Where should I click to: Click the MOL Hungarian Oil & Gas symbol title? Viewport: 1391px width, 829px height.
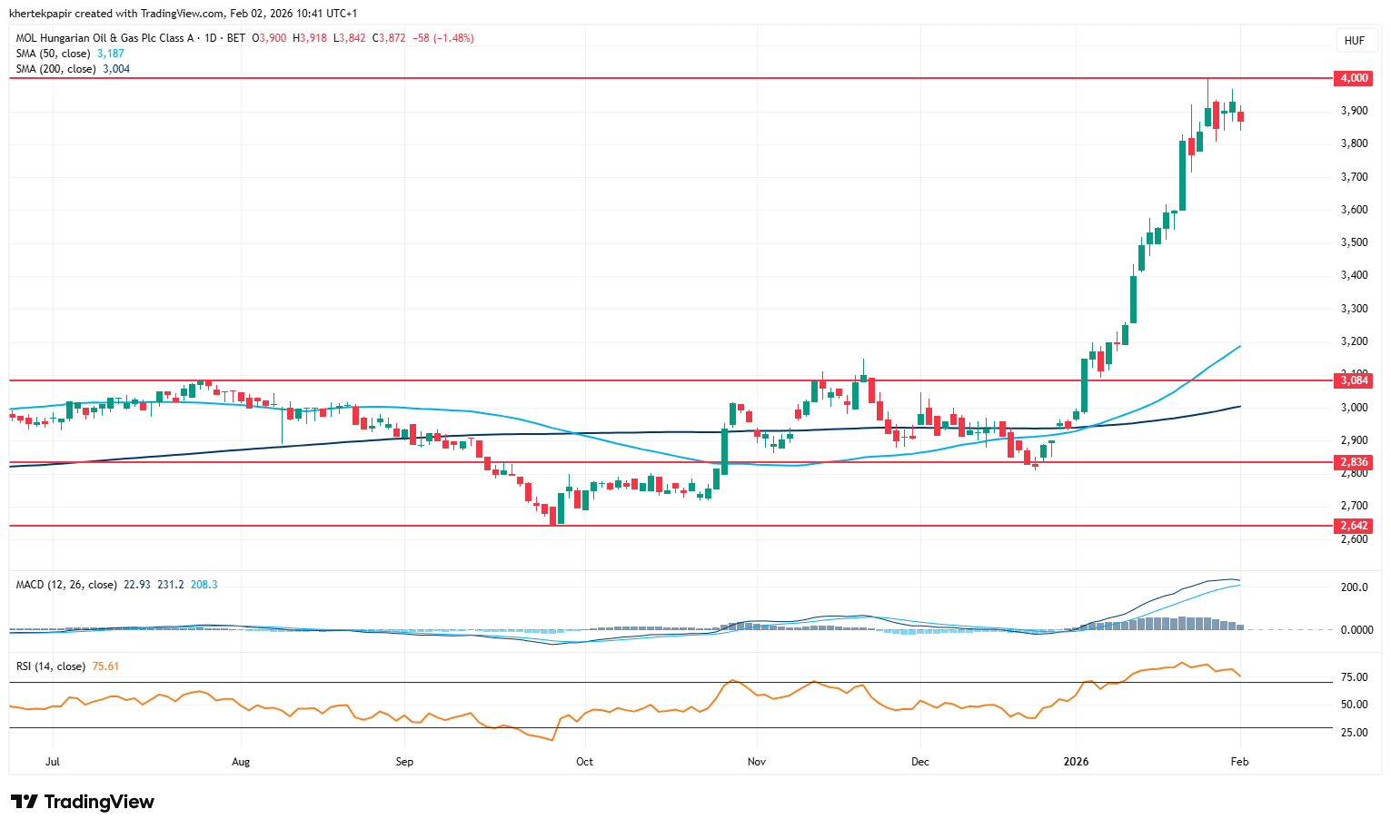[105, 38]
